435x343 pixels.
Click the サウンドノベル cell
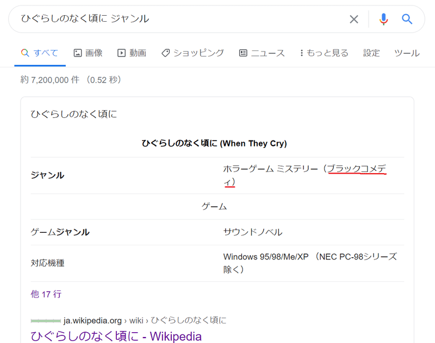[x=253, y=232]
